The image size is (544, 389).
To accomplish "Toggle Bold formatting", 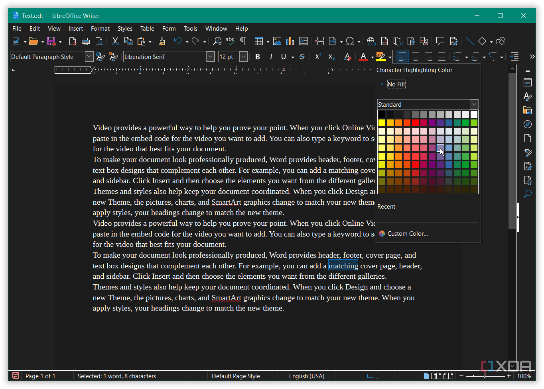I will point(258,57).
